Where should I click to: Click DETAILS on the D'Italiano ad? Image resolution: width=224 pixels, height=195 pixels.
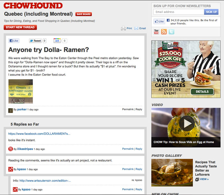pyautogui.click(x=202, y=92)
